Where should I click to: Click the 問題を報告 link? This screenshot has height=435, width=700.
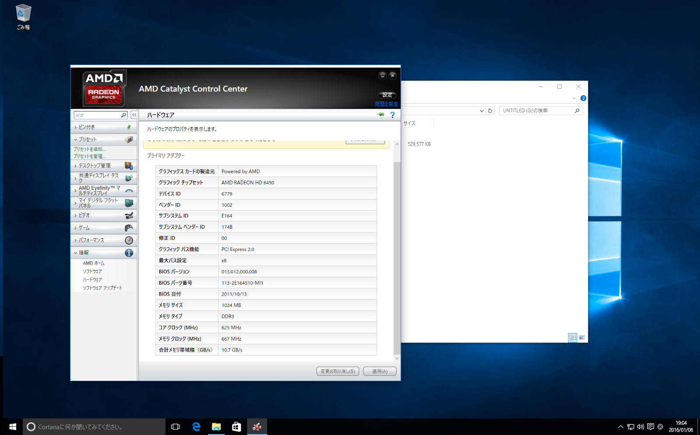(x=386, y=104)
